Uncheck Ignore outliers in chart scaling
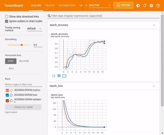Viewport: 164px width, 135px height. (7, 21)
